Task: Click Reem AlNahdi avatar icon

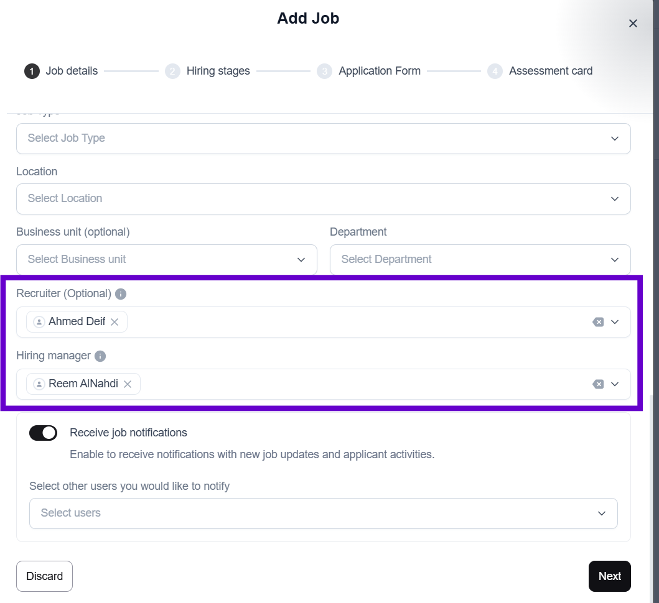Action: [39, 384]
